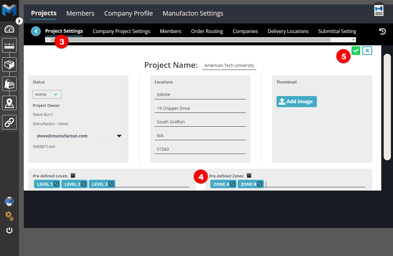Click the horizontal tab scrollbar right arrow
The width and height of the screenshot is (393, 256).
click(x=353, y=40)
